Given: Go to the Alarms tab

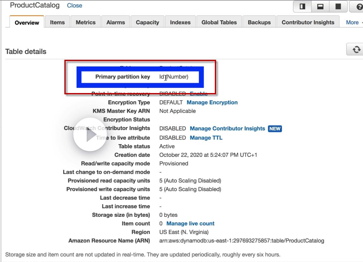Looking at the screenshot, I should (115, 22).
